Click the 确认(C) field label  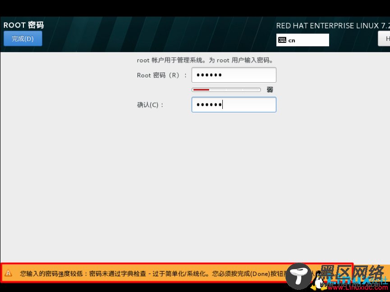click(150, 105)
